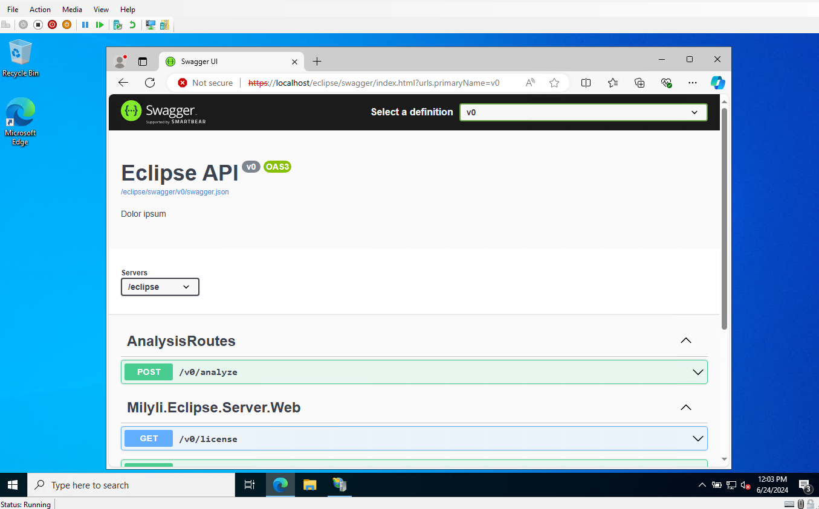Open the swagger.json link
Image resolution: width=819 pixels, height=509 pixels.
pyautogui.click(x=175, y=192)
